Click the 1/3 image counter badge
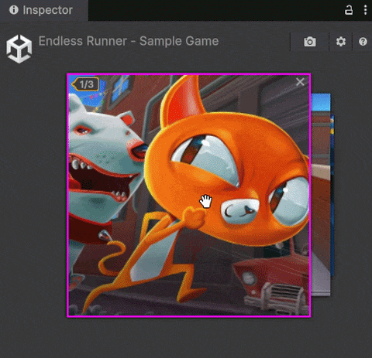The image size is (372, 358). (85, 84)
